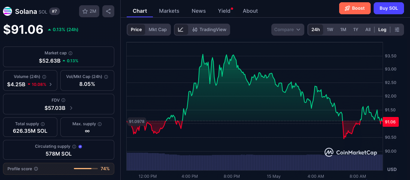The height and width of the screenshot is (180, 410).
Task: Click the 578M SOL circulating supply
Action: 58,154
